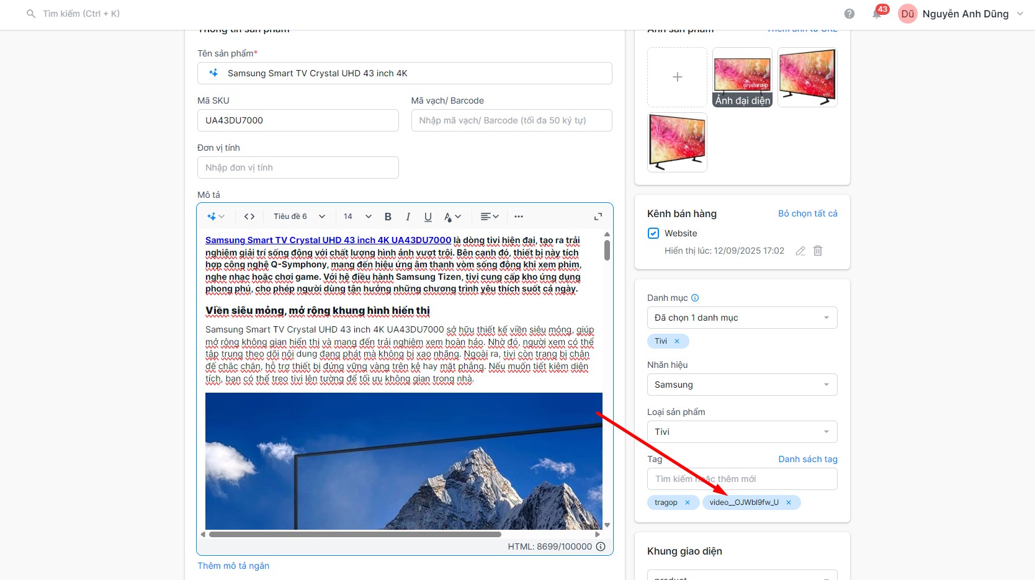Click the Bỏ chọn tất cả link

click(x=808, y=213)
